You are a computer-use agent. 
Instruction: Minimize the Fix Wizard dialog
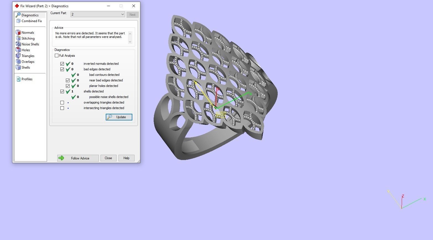click(x=109, y=6)
